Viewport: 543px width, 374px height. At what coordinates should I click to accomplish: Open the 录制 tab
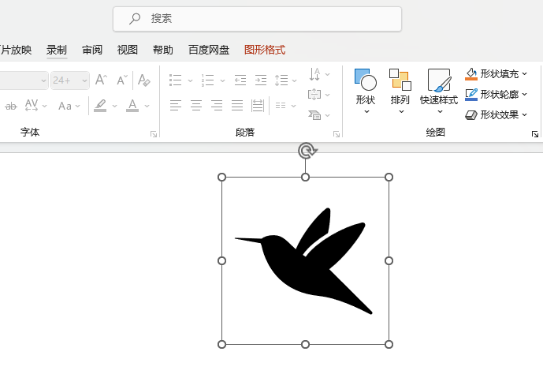(57, 50)
